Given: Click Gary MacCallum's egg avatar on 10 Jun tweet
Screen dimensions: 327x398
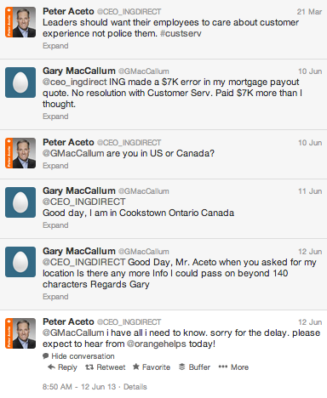Looking at the screenshot, I should (x=20, y=82).
